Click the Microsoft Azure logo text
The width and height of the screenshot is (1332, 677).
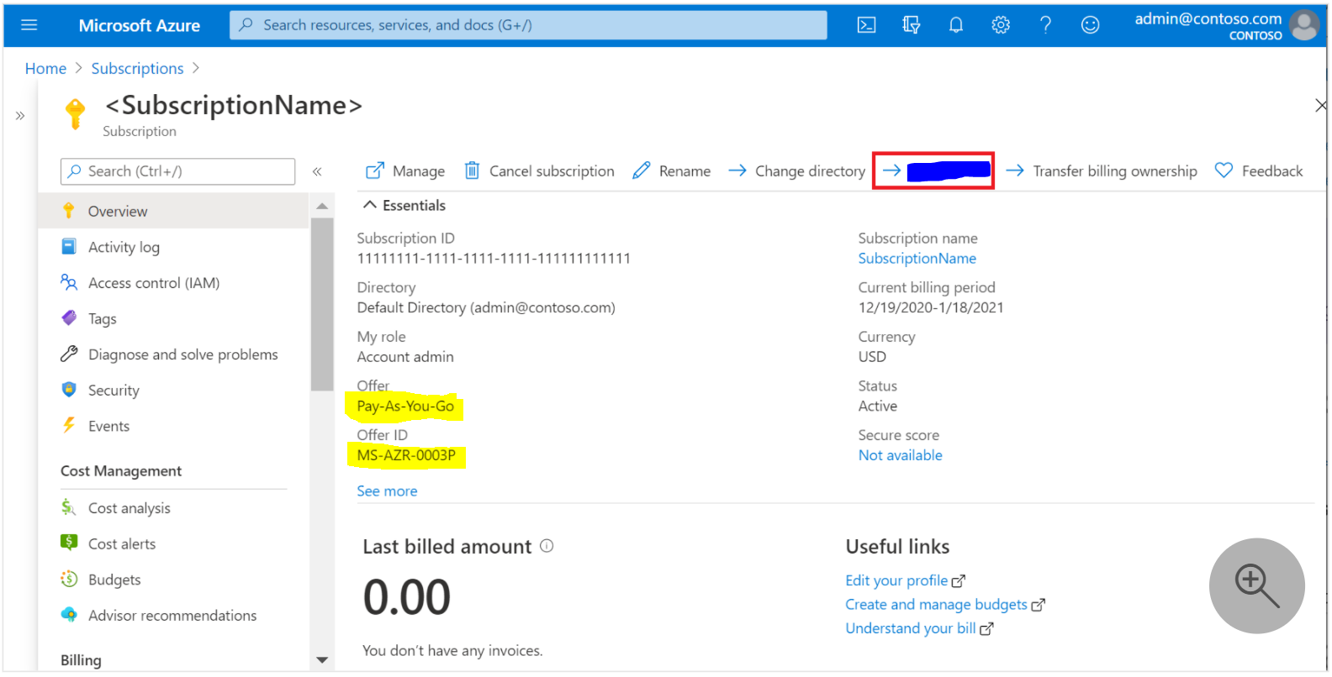pos(140,26)
